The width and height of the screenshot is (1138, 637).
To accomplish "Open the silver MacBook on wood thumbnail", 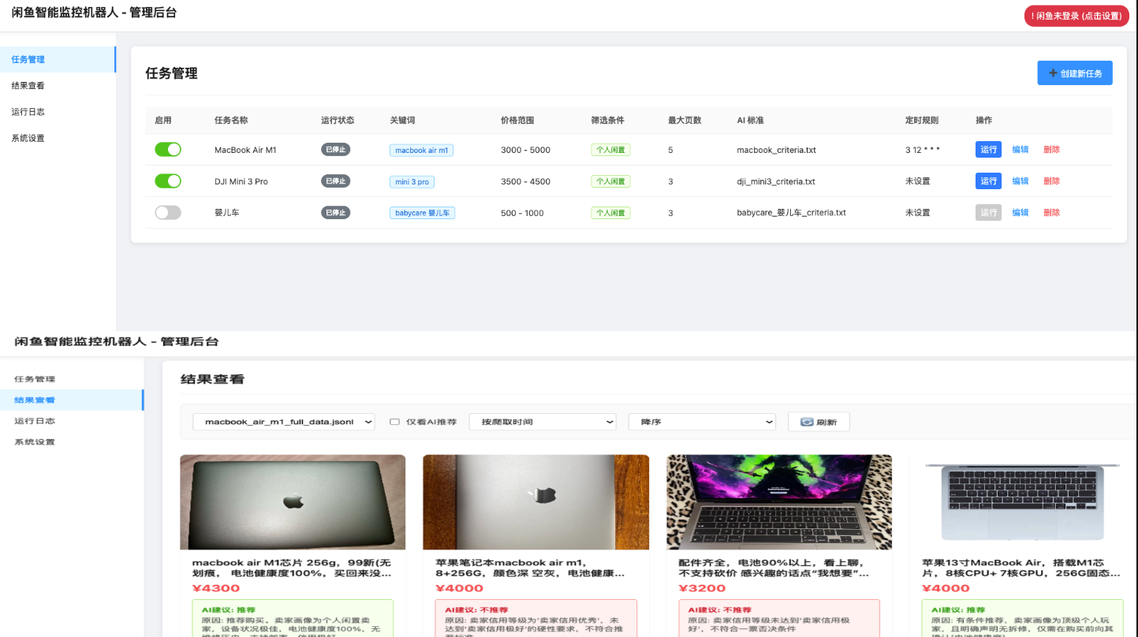I will click(536, 502).
